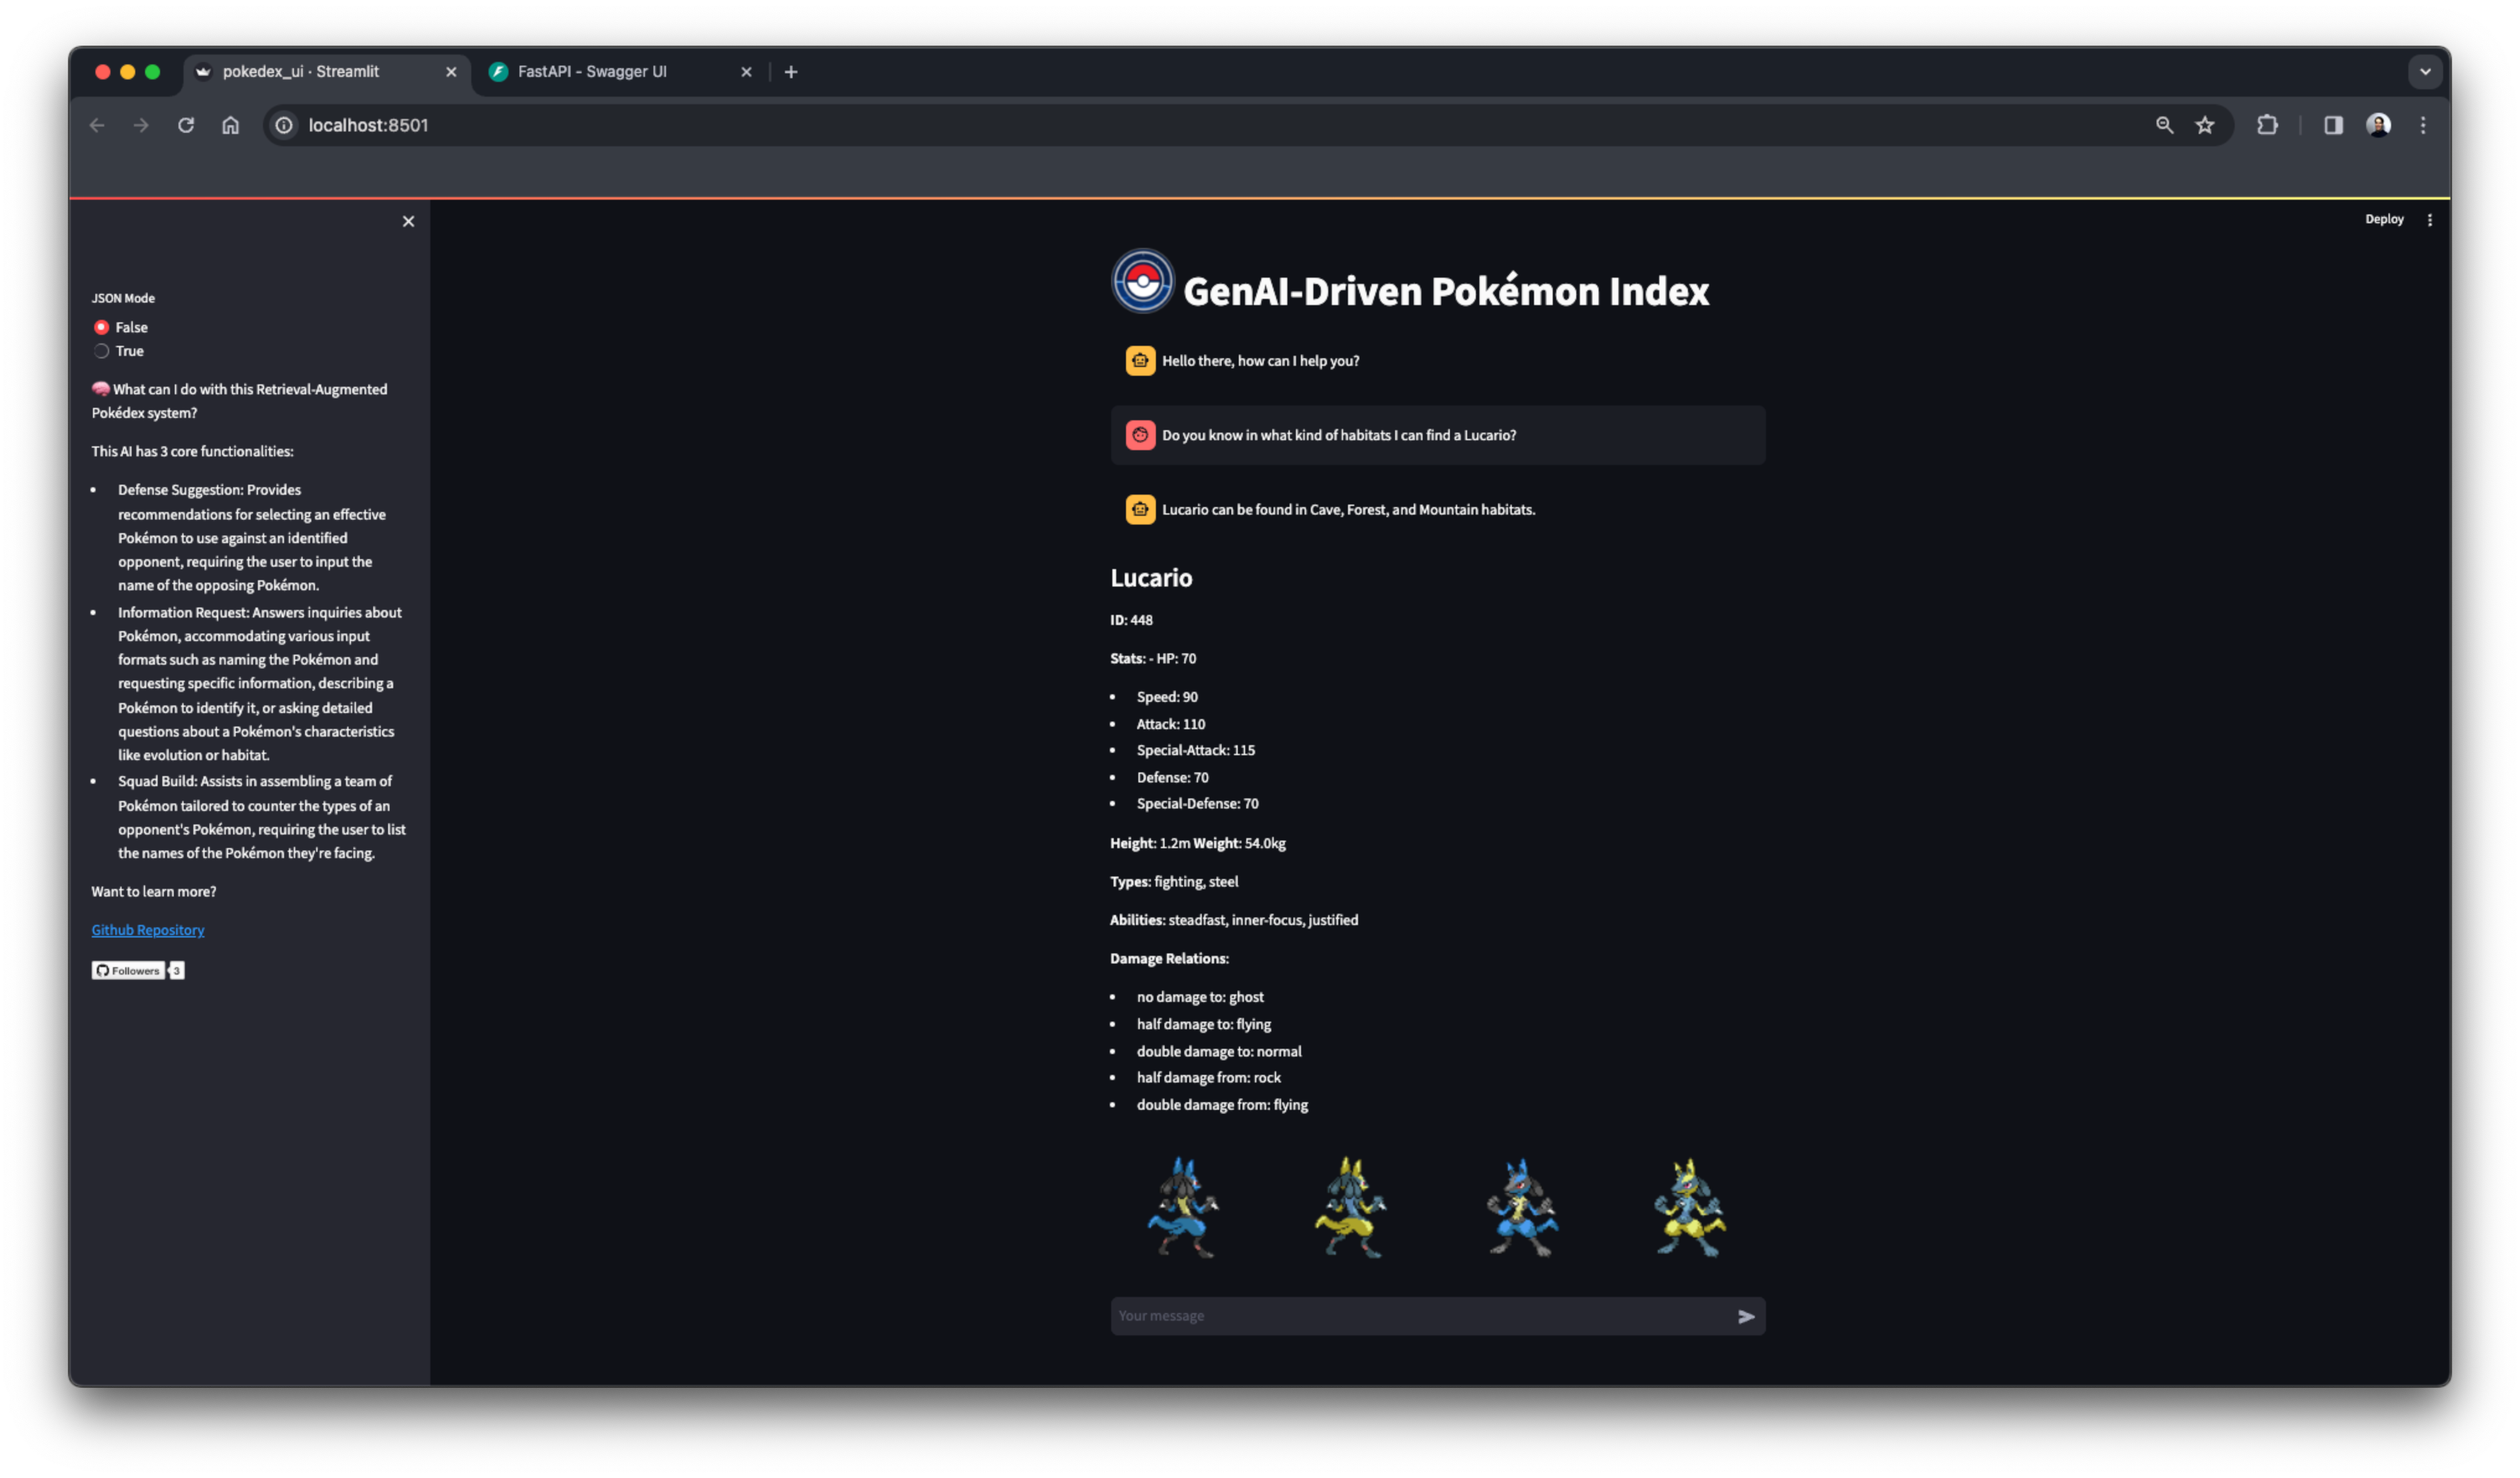This screenshot has width=2520, height=1478.
Task: Switch to pokedex_ui Streamlit tab
Action: tap(327, 72)
